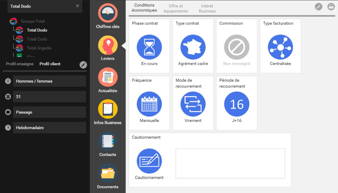Screen dimensions: 338x193
Task: Open the Chiffres clés gauge icon
Action: (108, 13)
